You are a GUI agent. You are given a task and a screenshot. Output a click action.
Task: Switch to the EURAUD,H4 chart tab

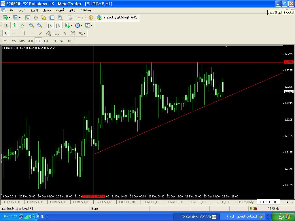(175, 202)
